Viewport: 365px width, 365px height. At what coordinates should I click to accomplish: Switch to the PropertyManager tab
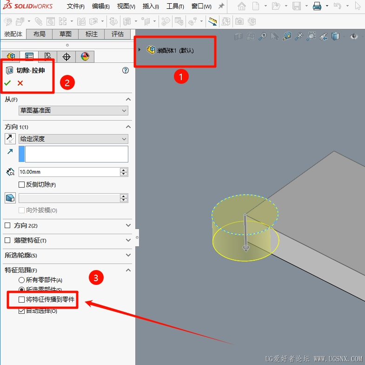29,56
